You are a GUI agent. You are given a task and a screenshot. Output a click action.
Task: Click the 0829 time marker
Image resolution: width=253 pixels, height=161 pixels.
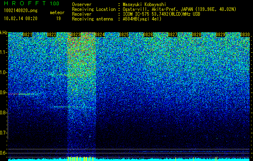(220, 35)
